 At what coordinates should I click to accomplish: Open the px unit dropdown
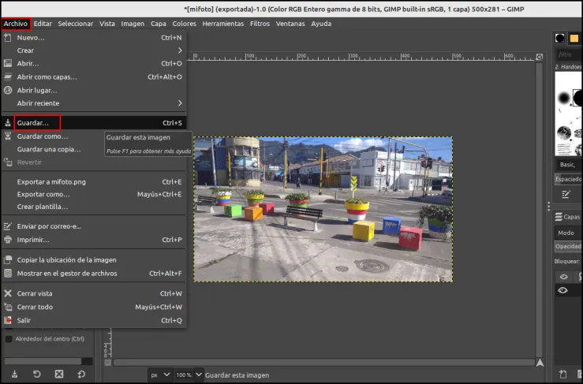[x=160, y=375]
